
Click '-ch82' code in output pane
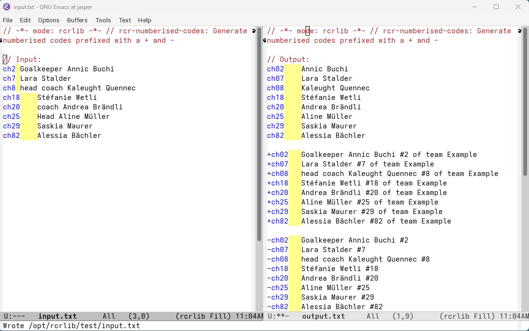(278, 307)
